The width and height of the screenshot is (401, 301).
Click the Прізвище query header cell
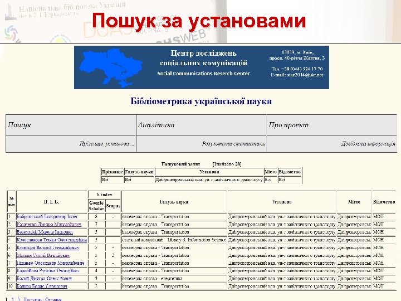coord(113,172)
